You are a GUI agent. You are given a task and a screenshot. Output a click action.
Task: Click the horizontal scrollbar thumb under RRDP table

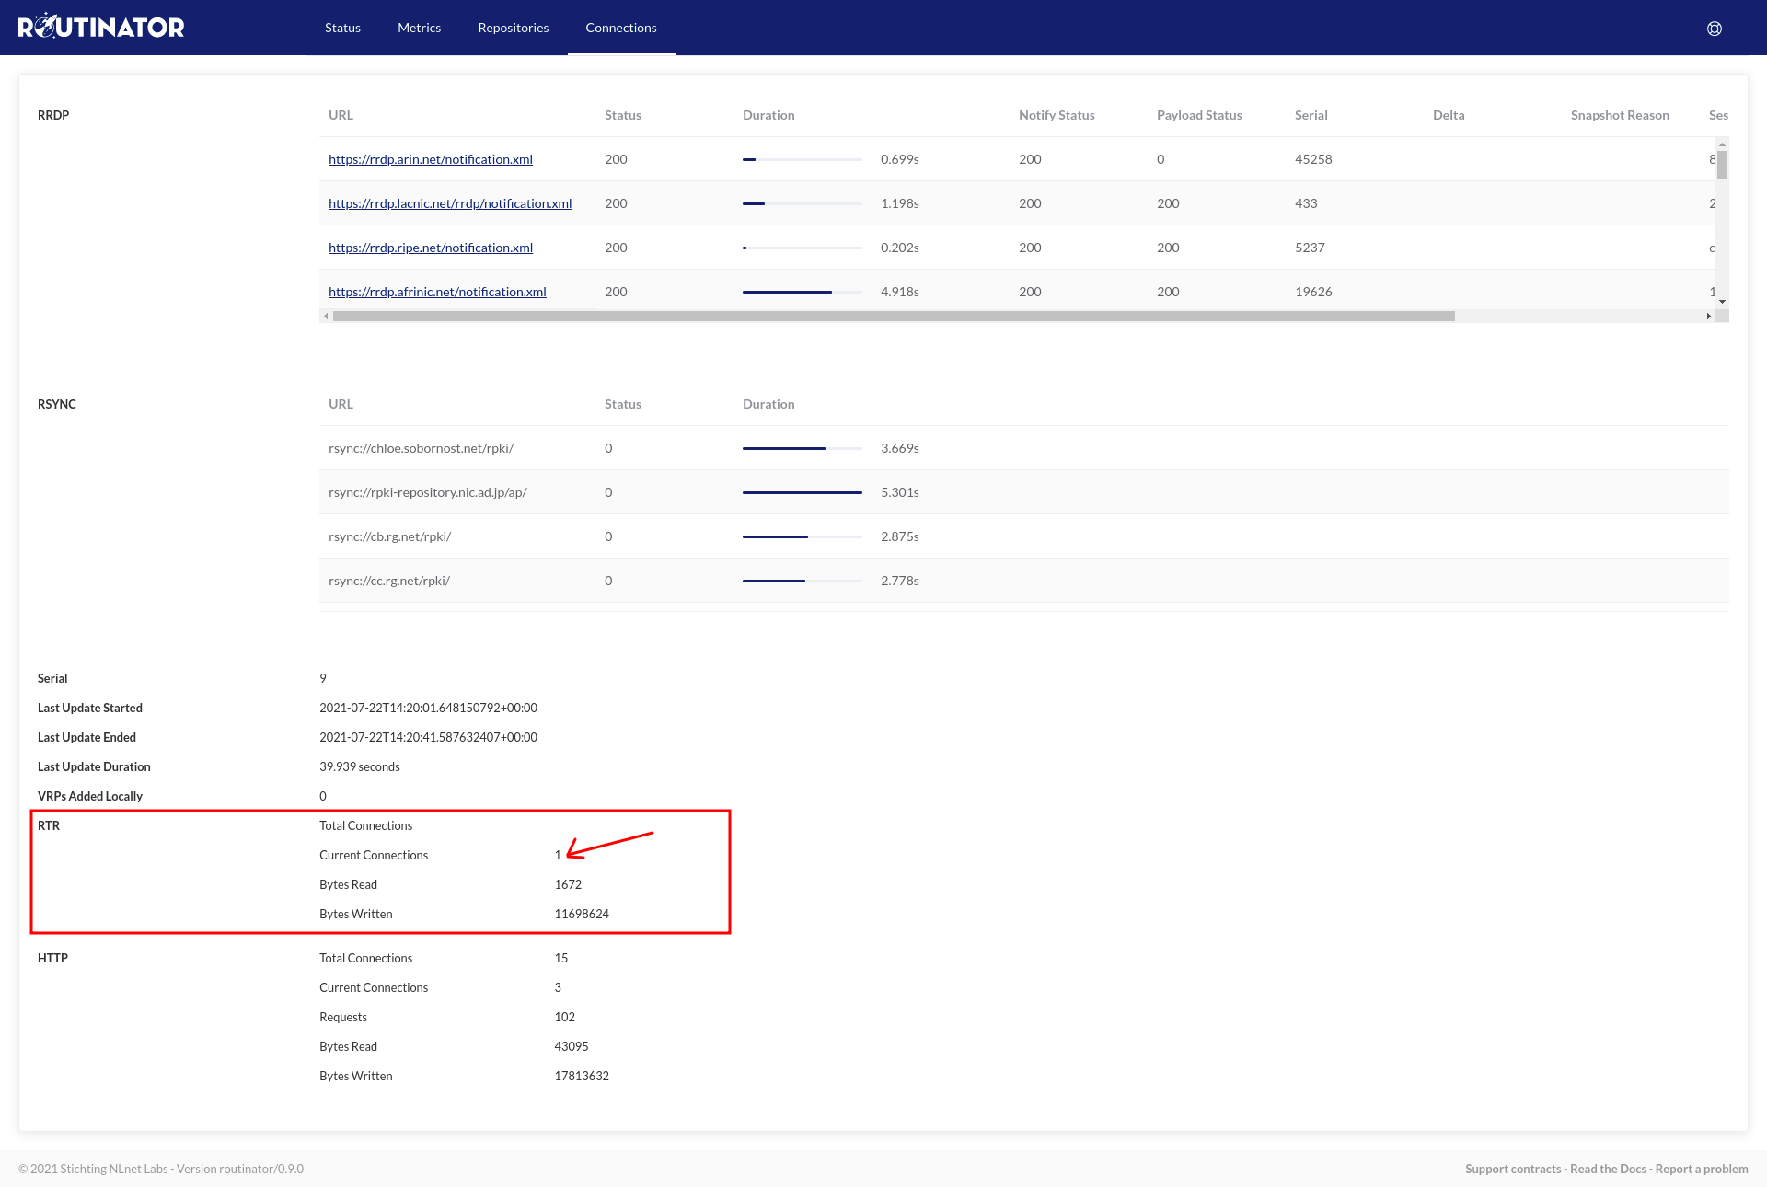[893, 316]
